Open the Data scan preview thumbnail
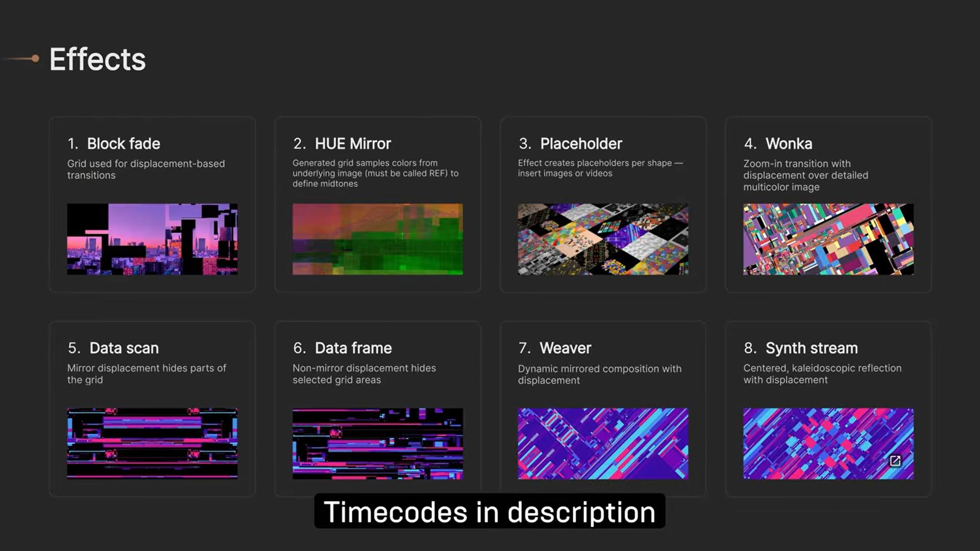 coord(152,443)
